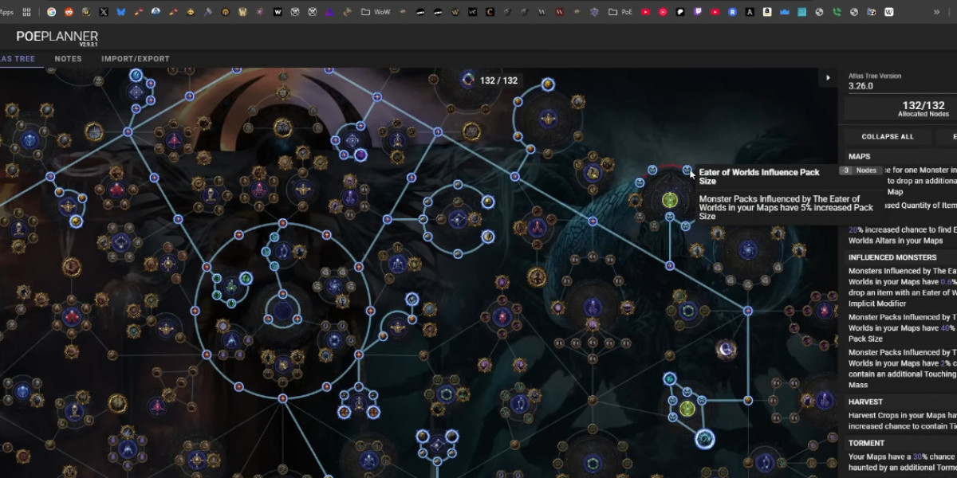Collapse the INFLUENCED MONSTERS section
957x478 pixels.
[893, 257]
